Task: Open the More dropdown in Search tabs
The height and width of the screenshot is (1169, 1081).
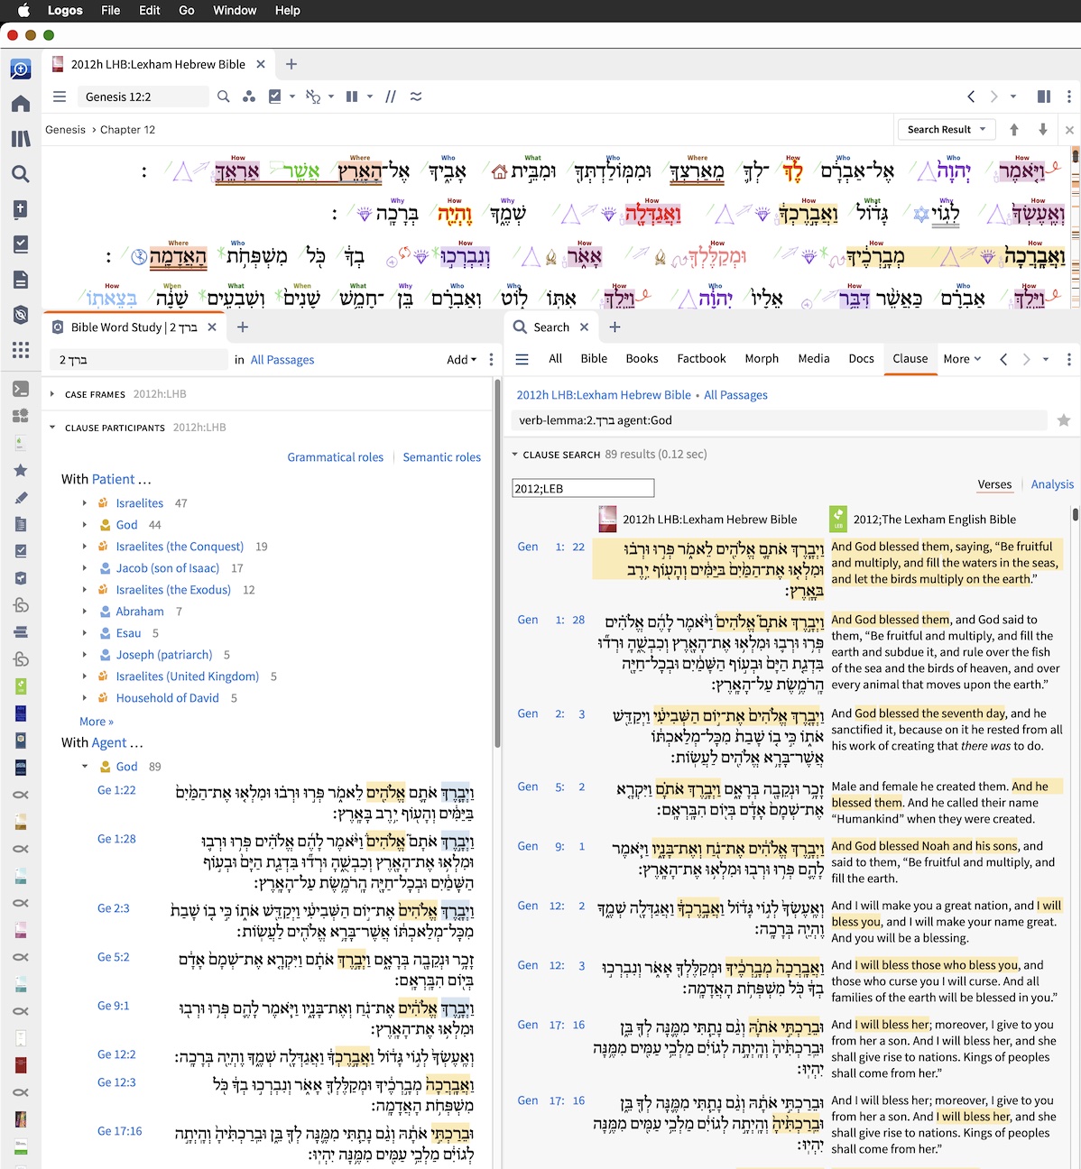Action: (x=962, y=359)
